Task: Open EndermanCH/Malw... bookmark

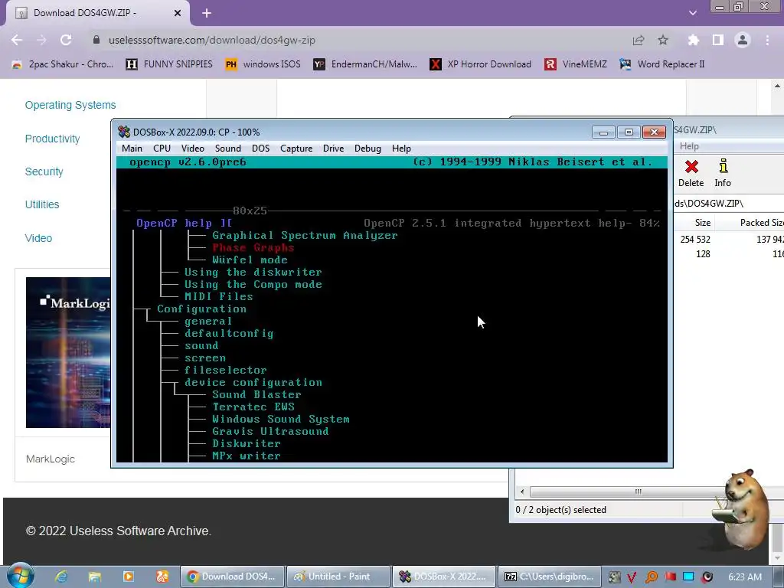Action: [x=365, y=64]
